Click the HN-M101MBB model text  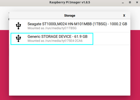tap(80, 24)
